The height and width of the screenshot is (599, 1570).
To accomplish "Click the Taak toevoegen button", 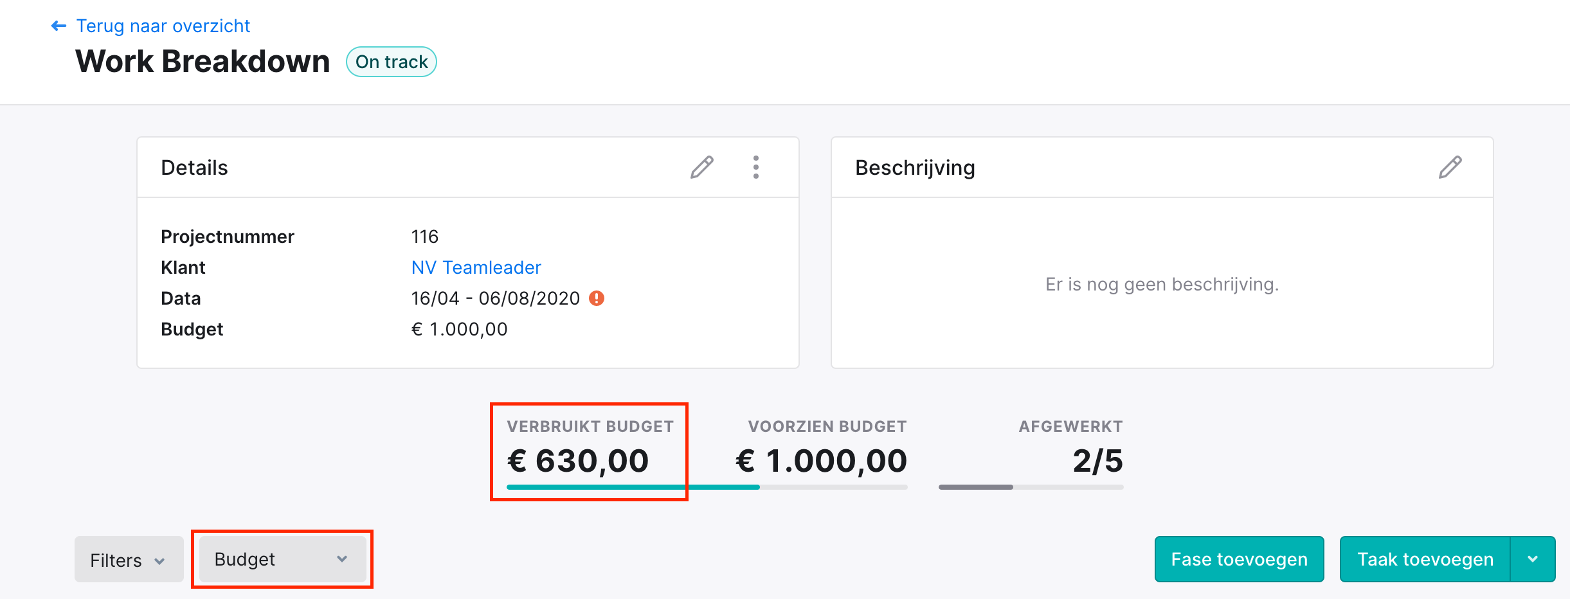I will pos(1425,559).
